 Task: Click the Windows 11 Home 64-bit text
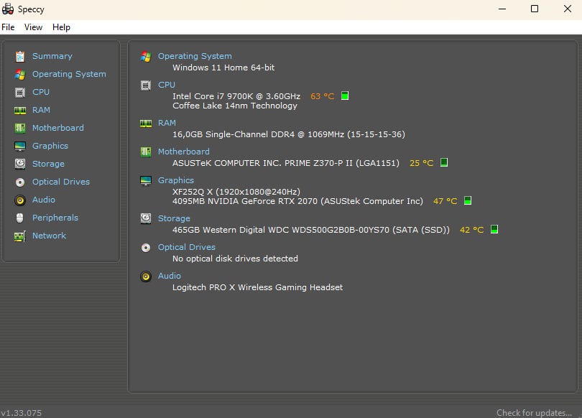(x=223, y=68)
